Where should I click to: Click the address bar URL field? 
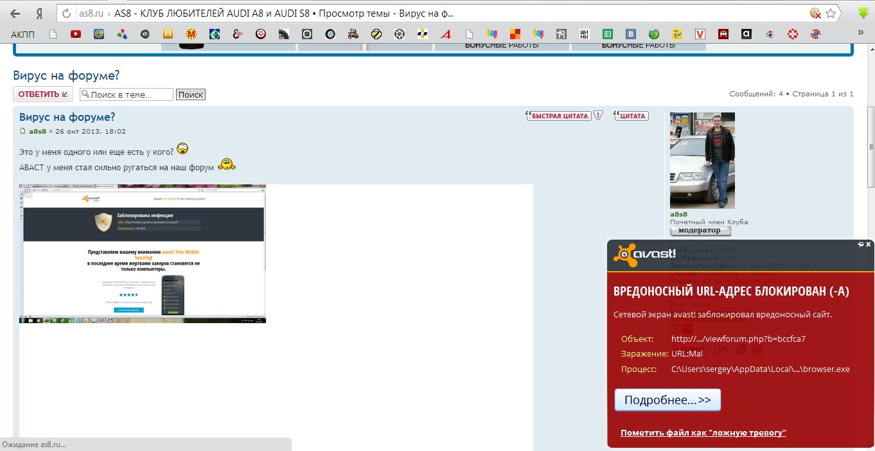pyautogui.click(x=450, y=13)
